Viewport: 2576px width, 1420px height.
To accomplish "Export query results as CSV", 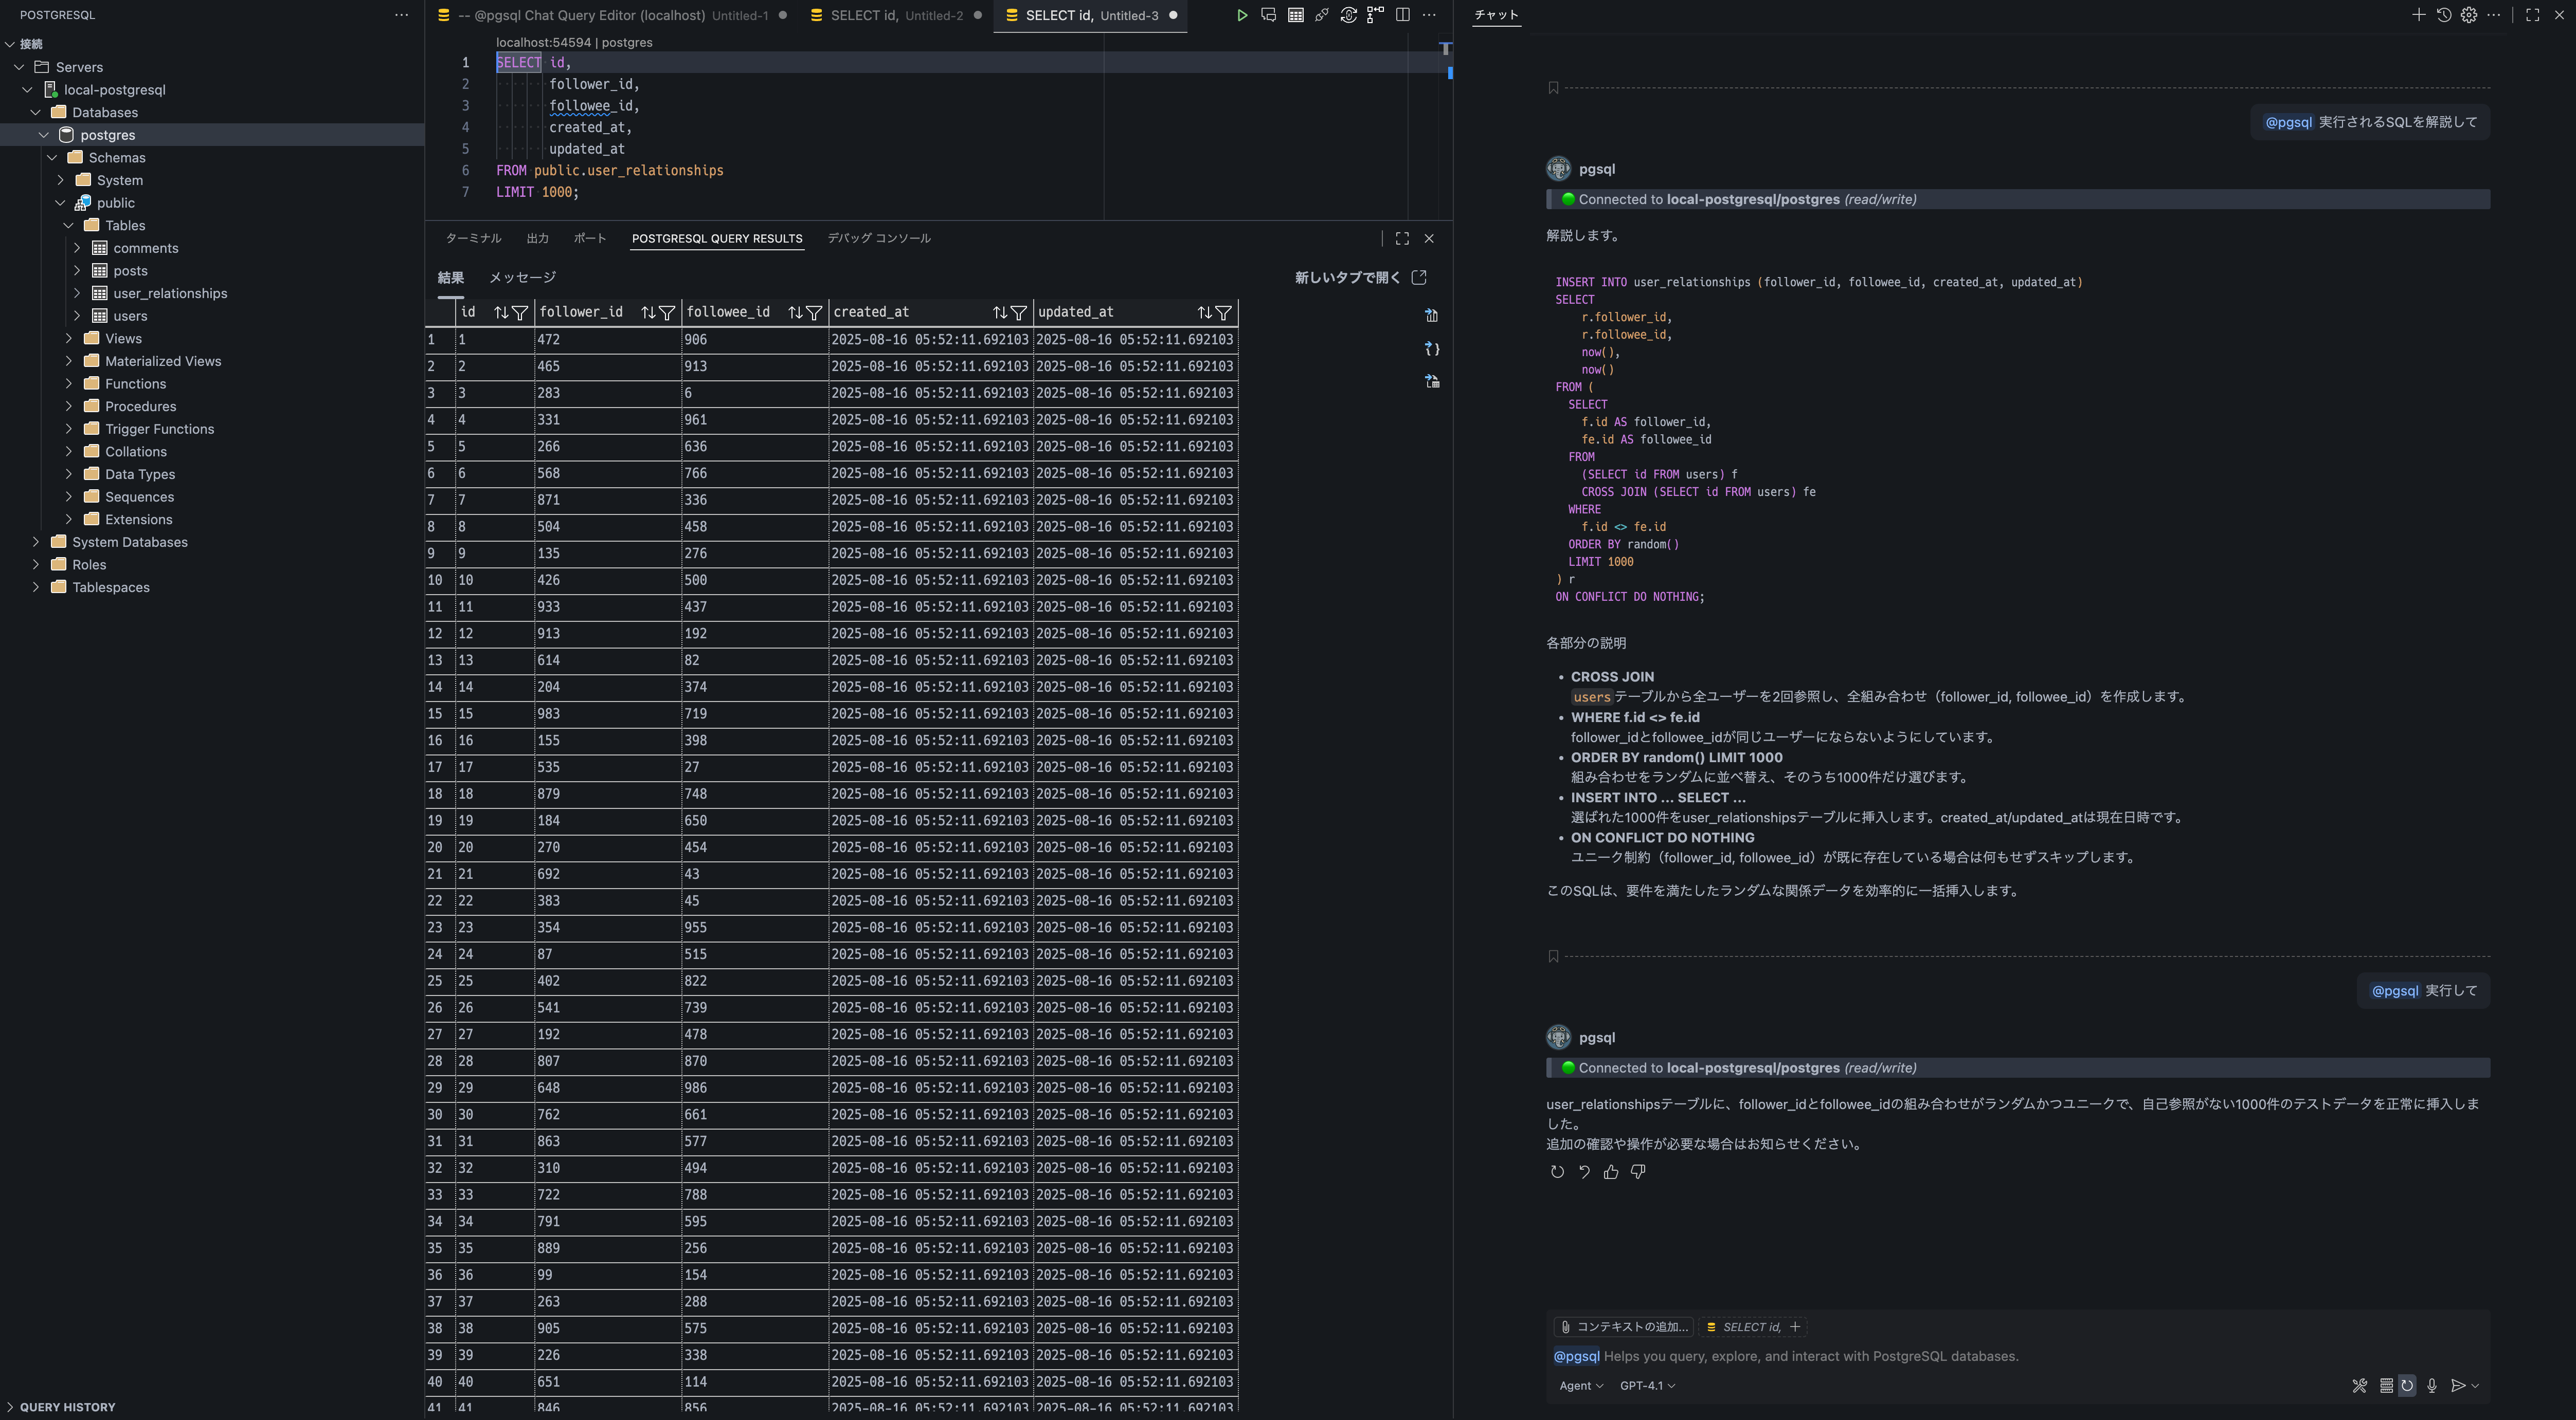I will 1431,381.
